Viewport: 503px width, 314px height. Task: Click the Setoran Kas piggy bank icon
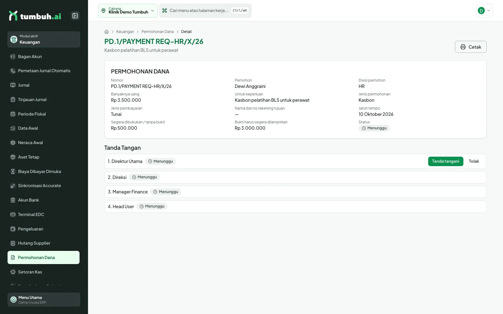[13, 272]
